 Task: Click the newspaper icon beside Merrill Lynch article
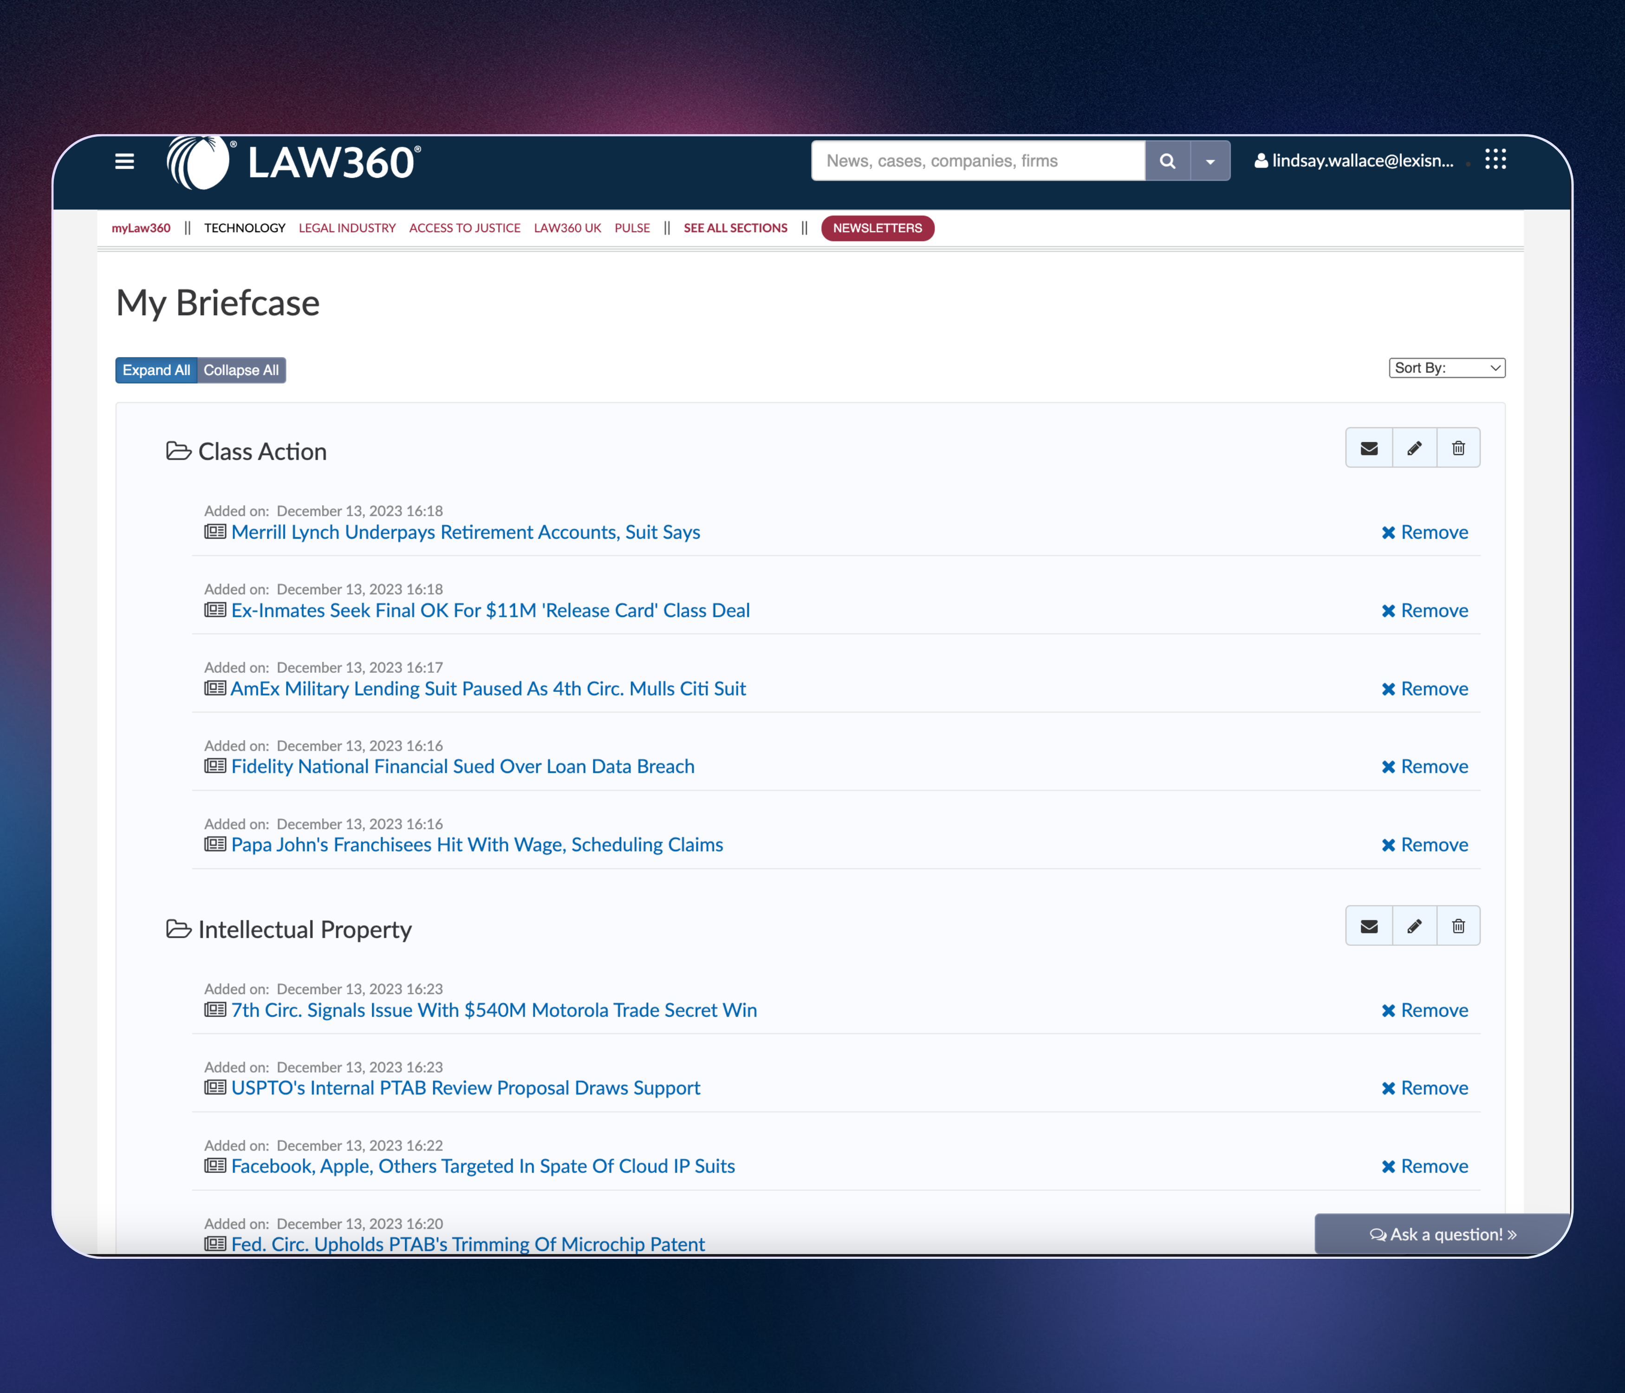(x=215, y=532)
